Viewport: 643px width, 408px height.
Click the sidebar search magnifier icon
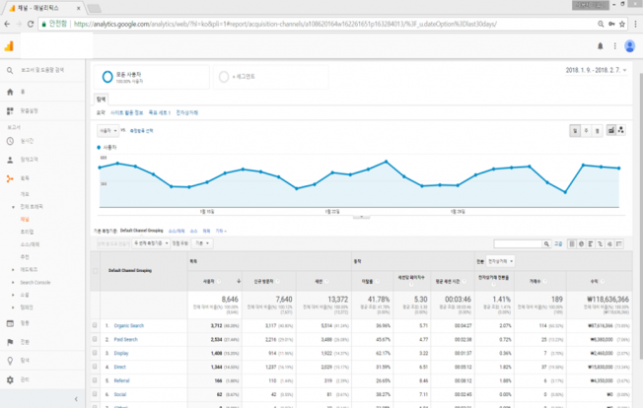point(10,70)
